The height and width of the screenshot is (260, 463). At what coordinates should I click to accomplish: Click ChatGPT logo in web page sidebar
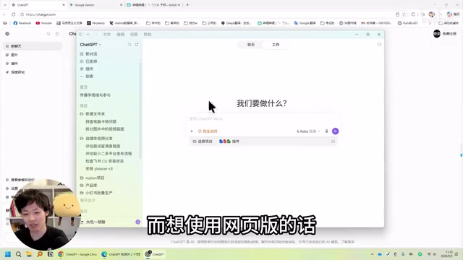point(7,34)
